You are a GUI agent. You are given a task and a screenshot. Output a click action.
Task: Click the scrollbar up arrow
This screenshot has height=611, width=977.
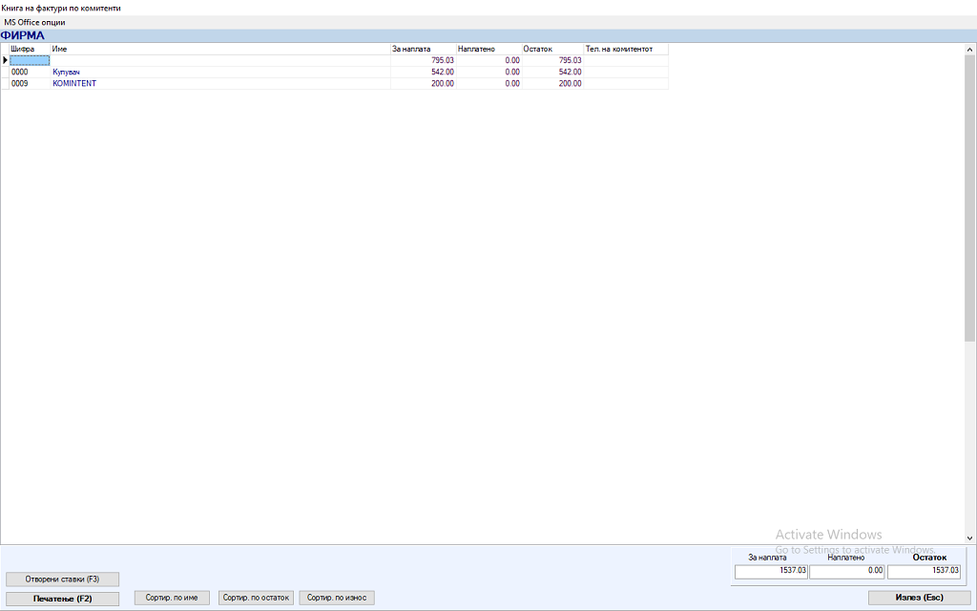970,48
